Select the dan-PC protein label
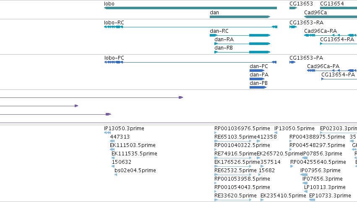Screen dimensions: 357x202 [x=259, y=66]
